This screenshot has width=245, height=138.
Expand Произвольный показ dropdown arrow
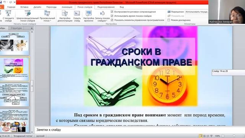(x=51, y=21)
